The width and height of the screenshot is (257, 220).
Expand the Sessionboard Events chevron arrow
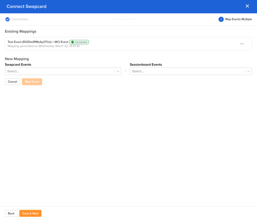coord(249,71)
